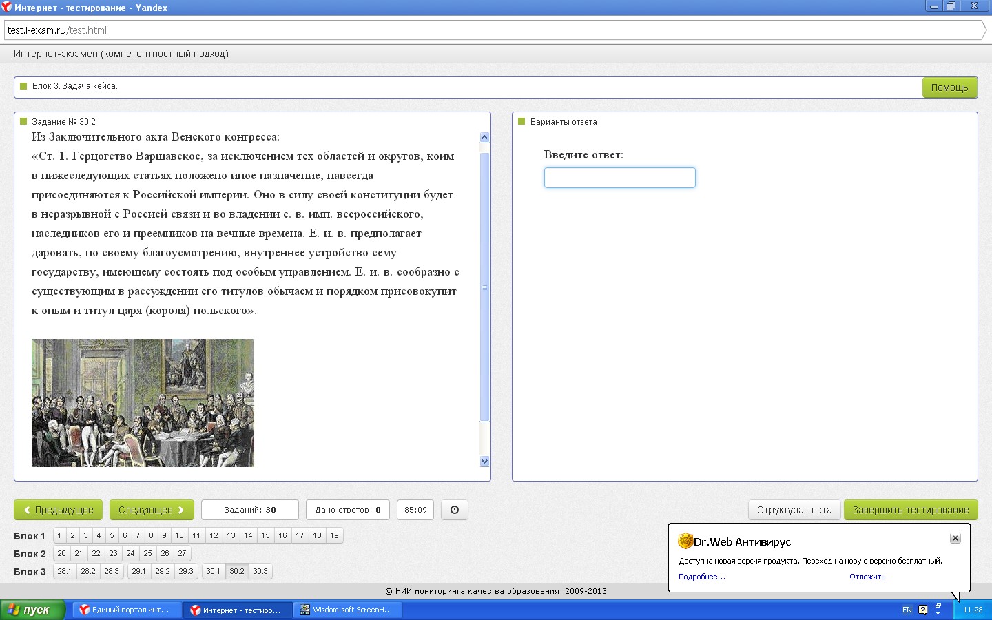The image size is (992, 620).
Task: Click the Дано ответов: 0 counter
Action: [x=348, y=510]
